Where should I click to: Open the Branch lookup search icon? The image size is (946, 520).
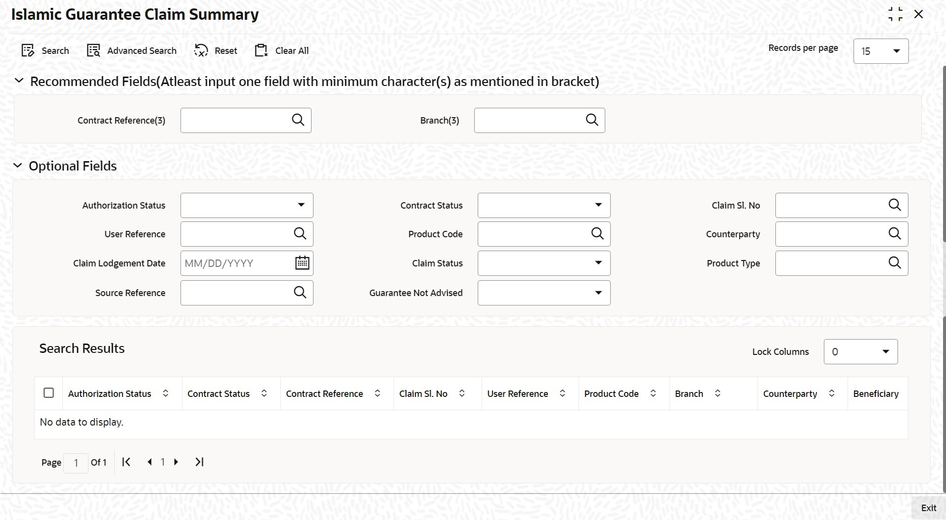click(x=591, y=120)
